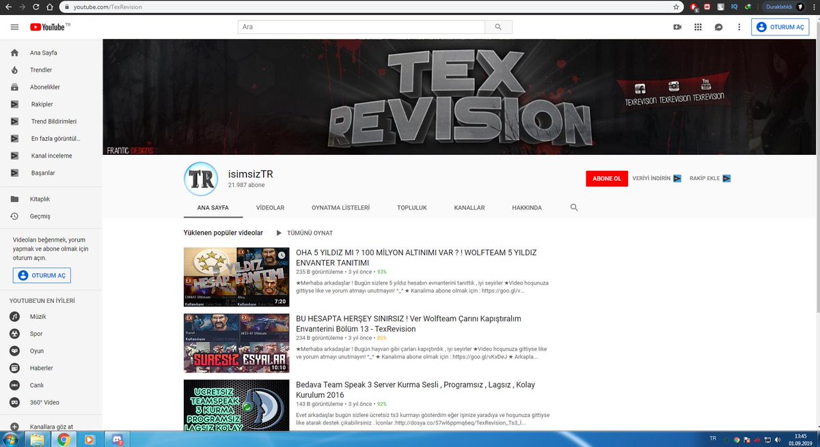This screenshot has width=820, height=447.
Task: Open Haberler category in sidebar
Action: pos(41,368)
